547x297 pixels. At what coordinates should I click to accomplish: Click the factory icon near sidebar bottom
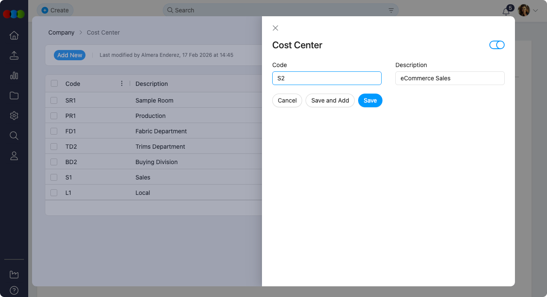coord(14,274)
